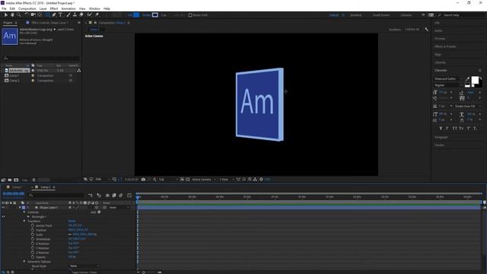Open the Regular font style dropdown
Viewport: 487px width, 274px height.
coord(448,85)
